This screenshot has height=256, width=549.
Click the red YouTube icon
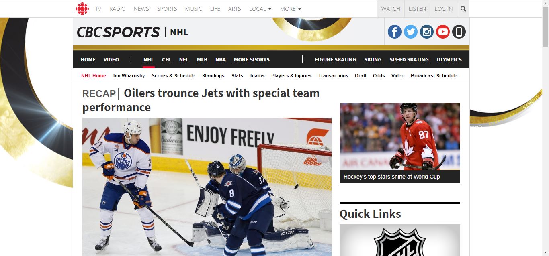pos(443,32)
